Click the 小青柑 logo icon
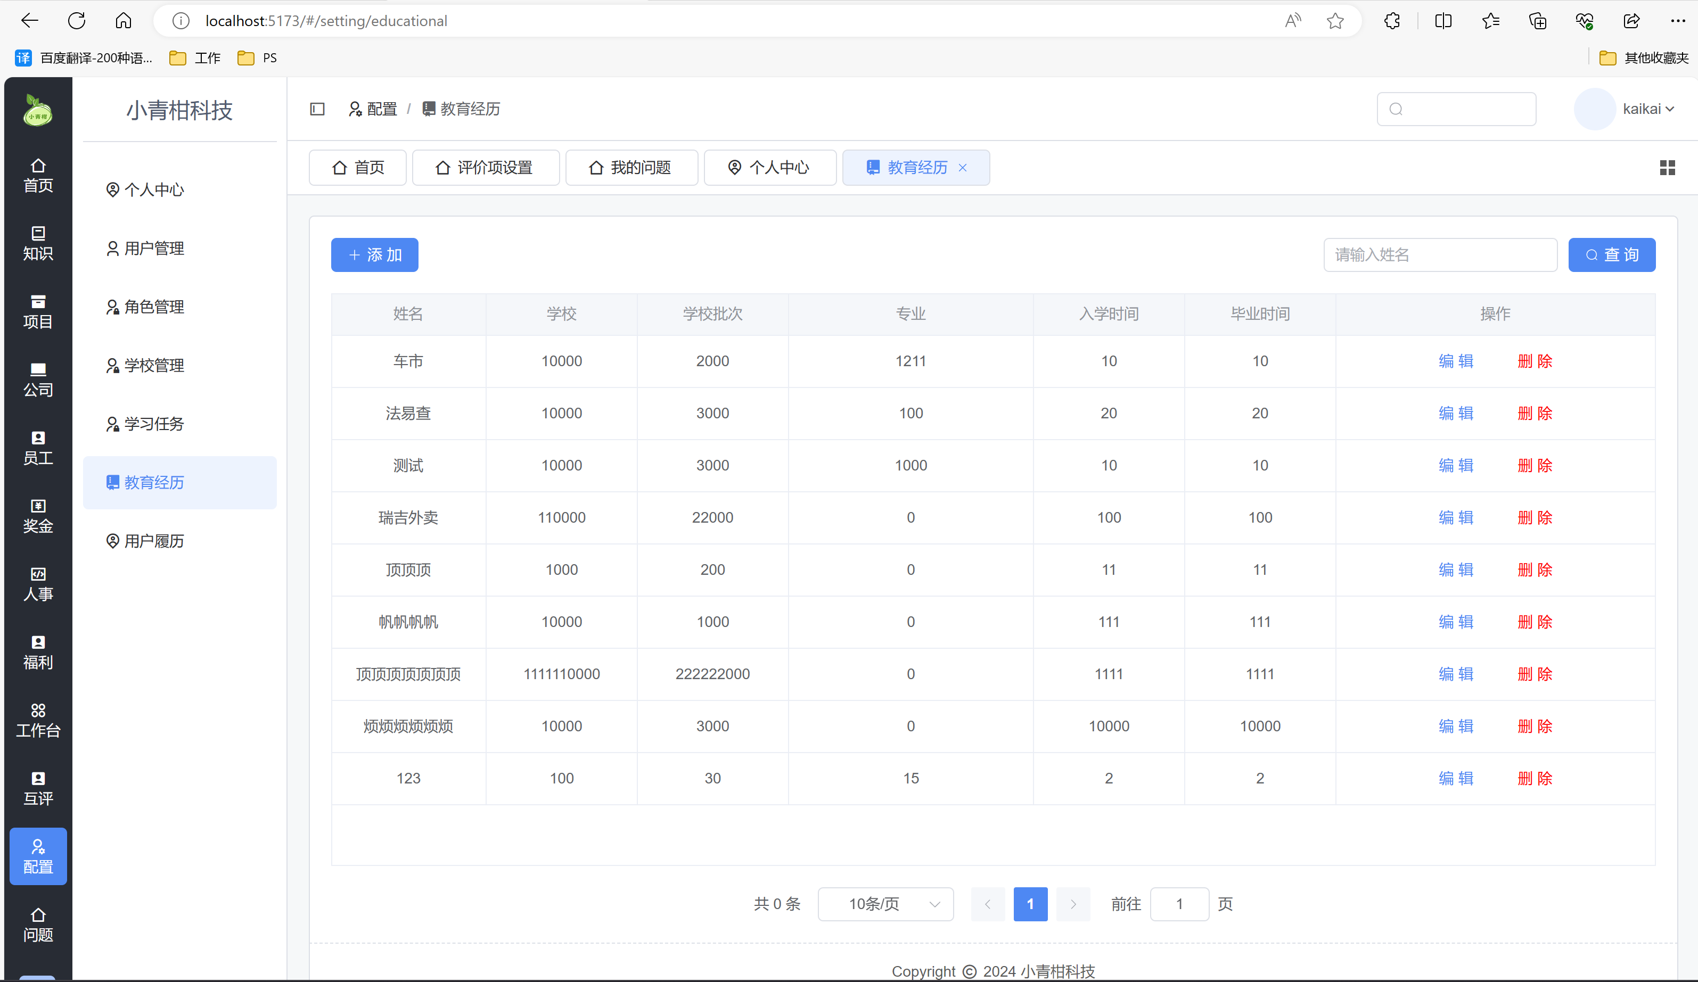Screen dimensions: 1698x982 (38, 111)
